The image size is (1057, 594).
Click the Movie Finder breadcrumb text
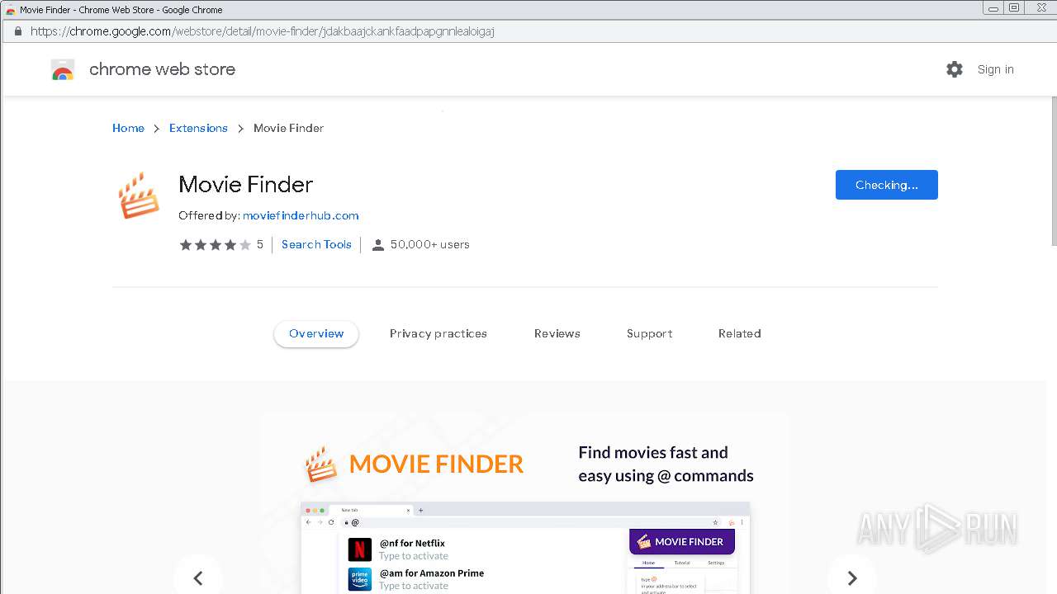(x=289, y=128)
